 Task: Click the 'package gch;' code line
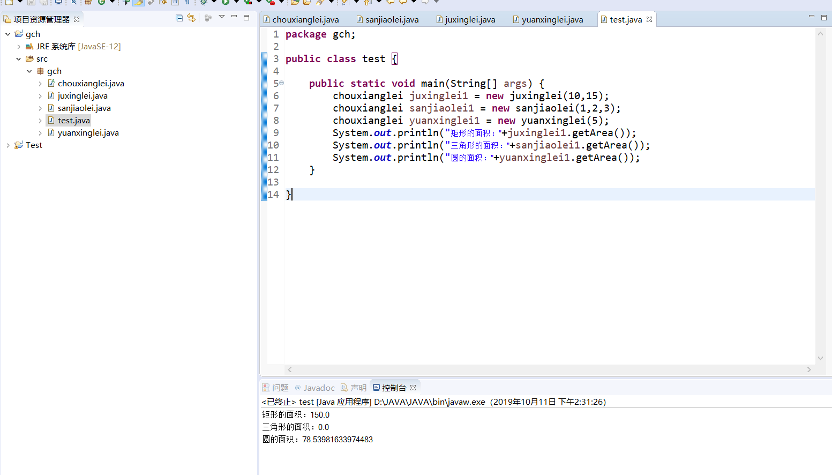320,34
